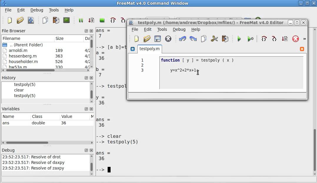
Task: Save testpoly.m with the floppy disk icon
Action: pyautogui.click(x=158, y=38)
